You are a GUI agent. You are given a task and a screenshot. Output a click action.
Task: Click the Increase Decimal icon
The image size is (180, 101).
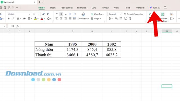(125, 19)
